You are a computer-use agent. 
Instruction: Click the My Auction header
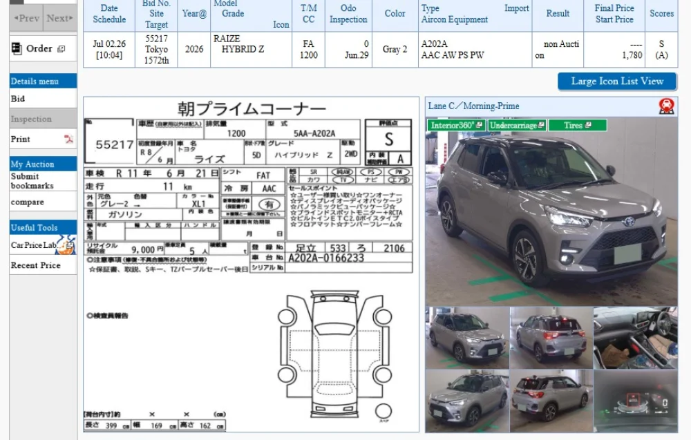(x=43, y=164)
